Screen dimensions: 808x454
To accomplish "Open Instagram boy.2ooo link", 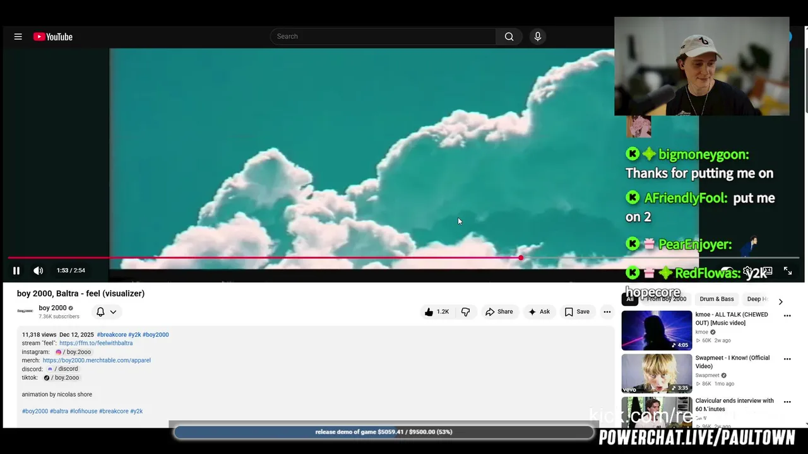I will pyautogui.click(x=73, y=352).
